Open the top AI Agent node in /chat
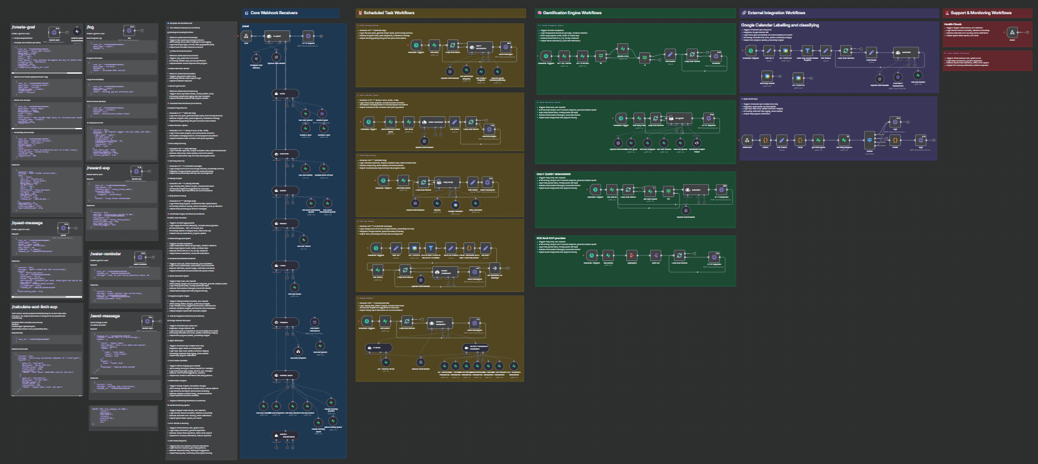The height and width of the screenshot is (464, 1038). (x=276, y=36)
